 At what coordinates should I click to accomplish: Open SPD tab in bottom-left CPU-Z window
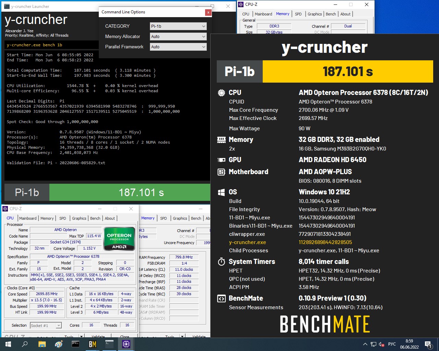tap(62, 218)
